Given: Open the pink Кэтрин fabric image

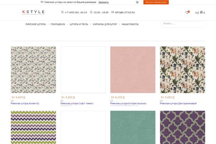Looking at the screenshot, I should coord(133,70).
